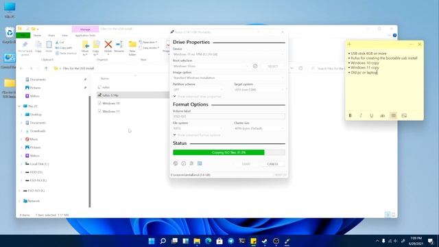
Task: Select Windows 10 file in Explorer list
Action: click(111, 104)
